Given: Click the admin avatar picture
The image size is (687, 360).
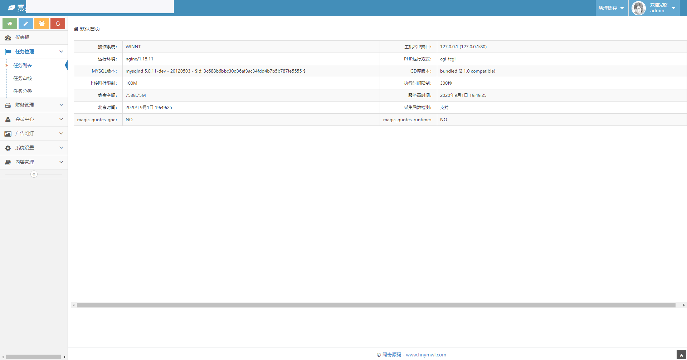Looking at the screenshot, I should click(638, 8).
